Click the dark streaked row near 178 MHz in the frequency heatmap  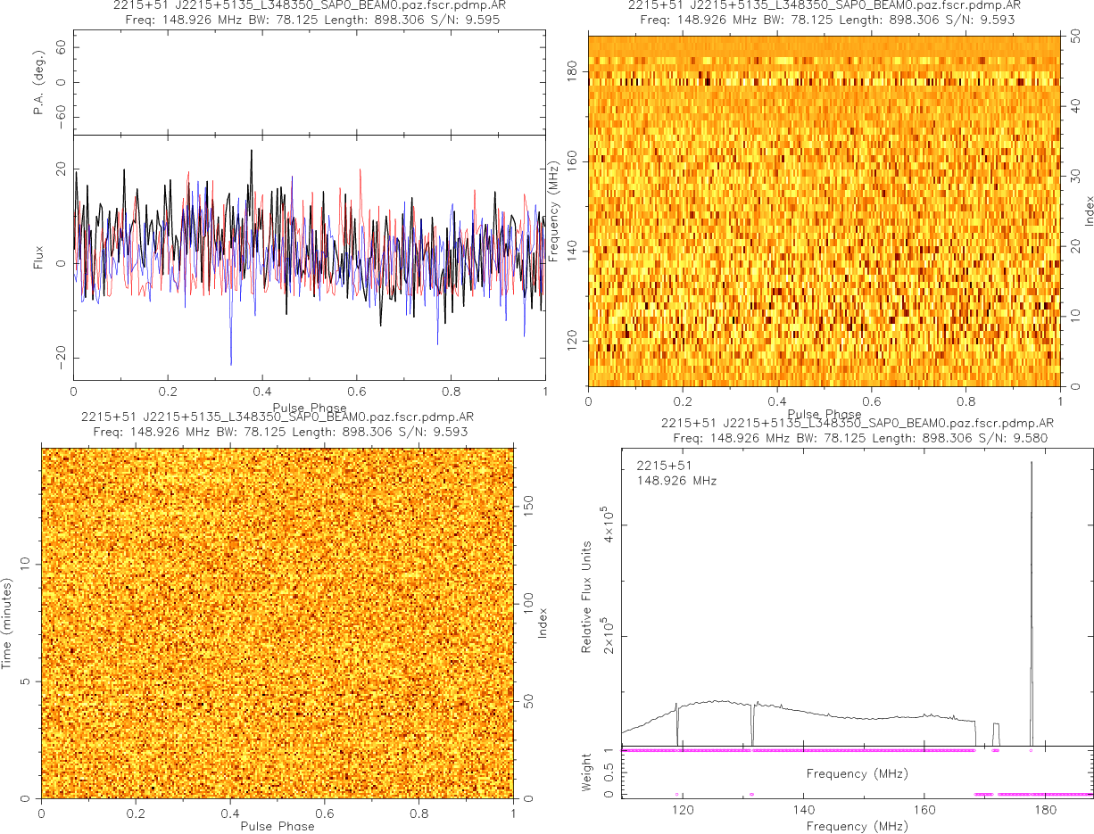tap(823, 82)
